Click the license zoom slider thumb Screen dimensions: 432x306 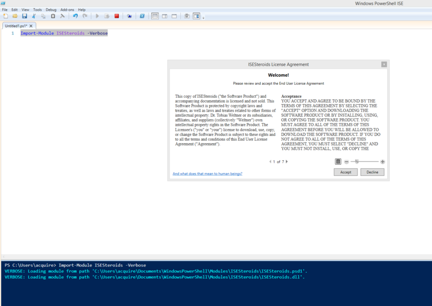click(x=357, y=162)
